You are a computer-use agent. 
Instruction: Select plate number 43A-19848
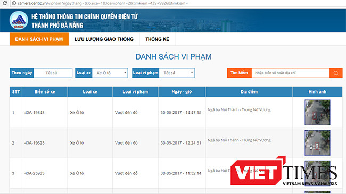[x=35, y=113]
